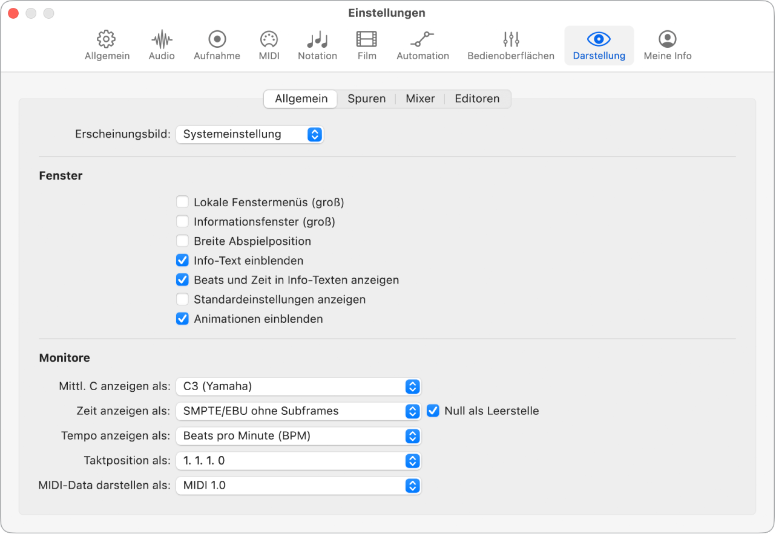Switch to the Mixer tab

pos(420,99)
